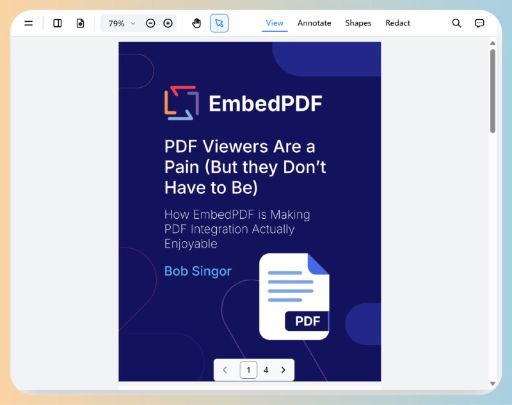Activate the hand pan tool

click(x=196, y=23)
